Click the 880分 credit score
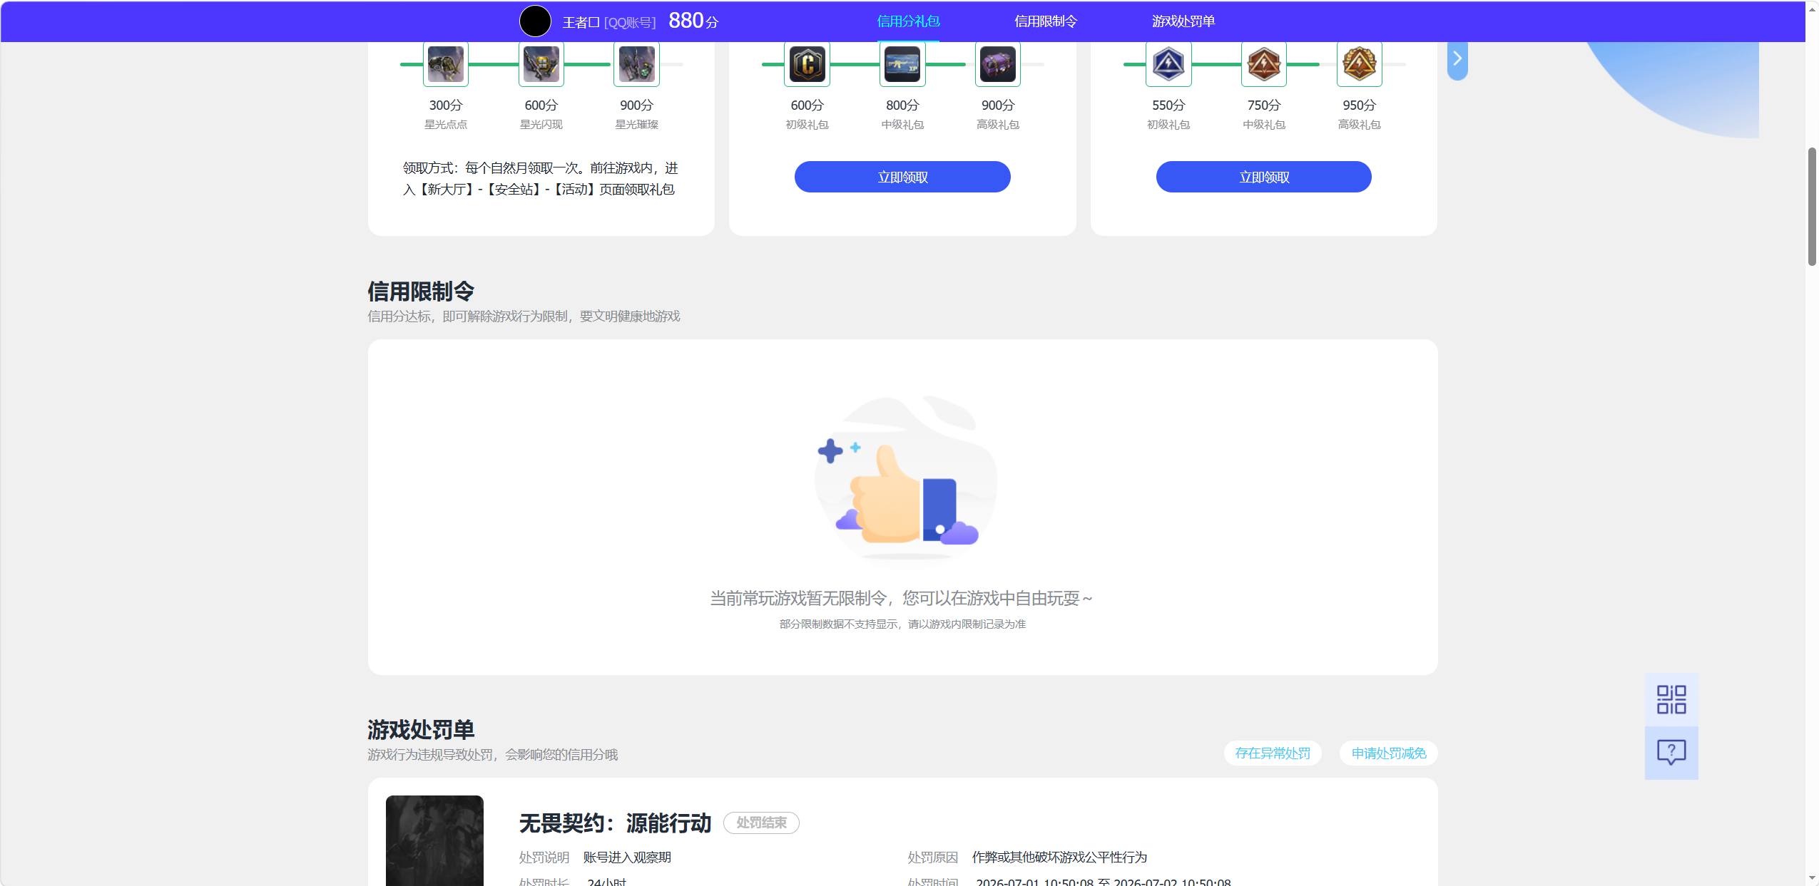This screenshot has width=1819, height=886. click(x=693, y=21)
